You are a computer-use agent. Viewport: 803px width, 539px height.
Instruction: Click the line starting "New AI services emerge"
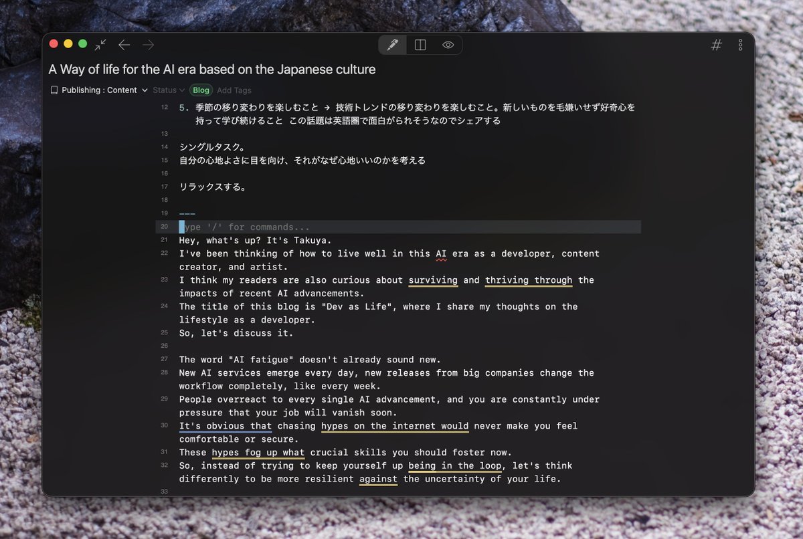[387, 379]
